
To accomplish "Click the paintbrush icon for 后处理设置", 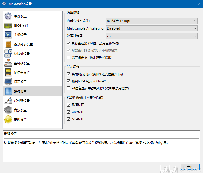I will click(8, 100).
